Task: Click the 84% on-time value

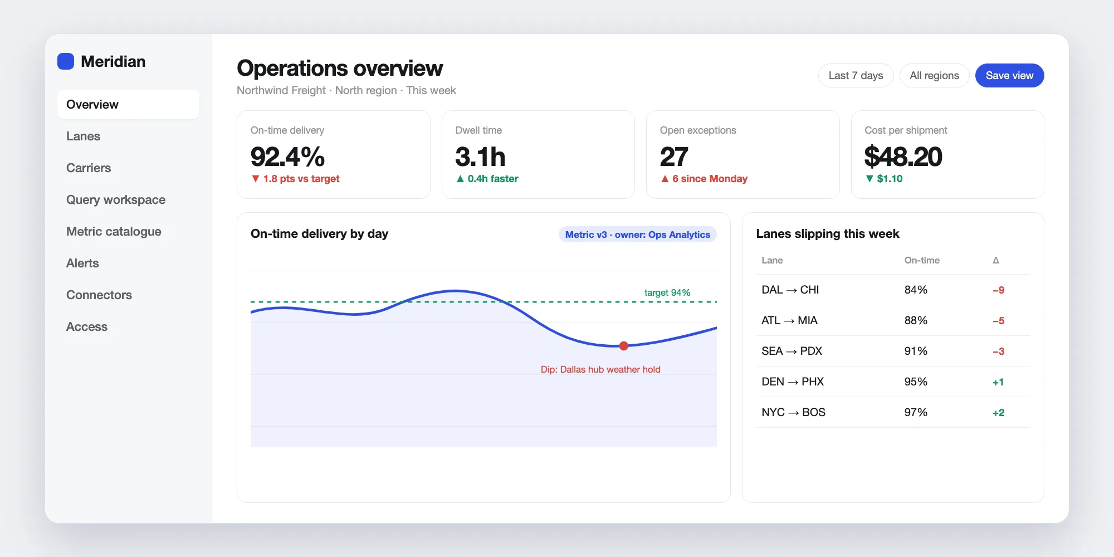Action: point(916,290)
